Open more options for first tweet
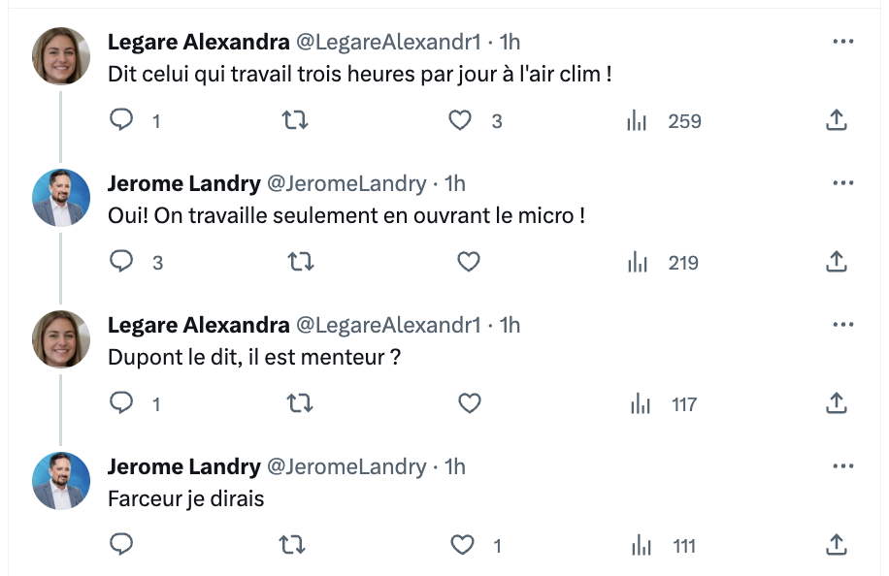889x576 pixels. point(843,42)
